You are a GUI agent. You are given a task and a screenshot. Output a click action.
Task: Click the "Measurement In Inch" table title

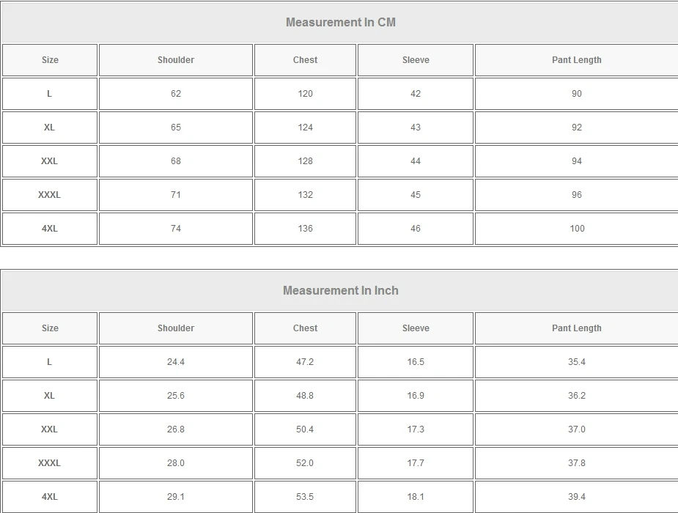(x=340, y=290)
